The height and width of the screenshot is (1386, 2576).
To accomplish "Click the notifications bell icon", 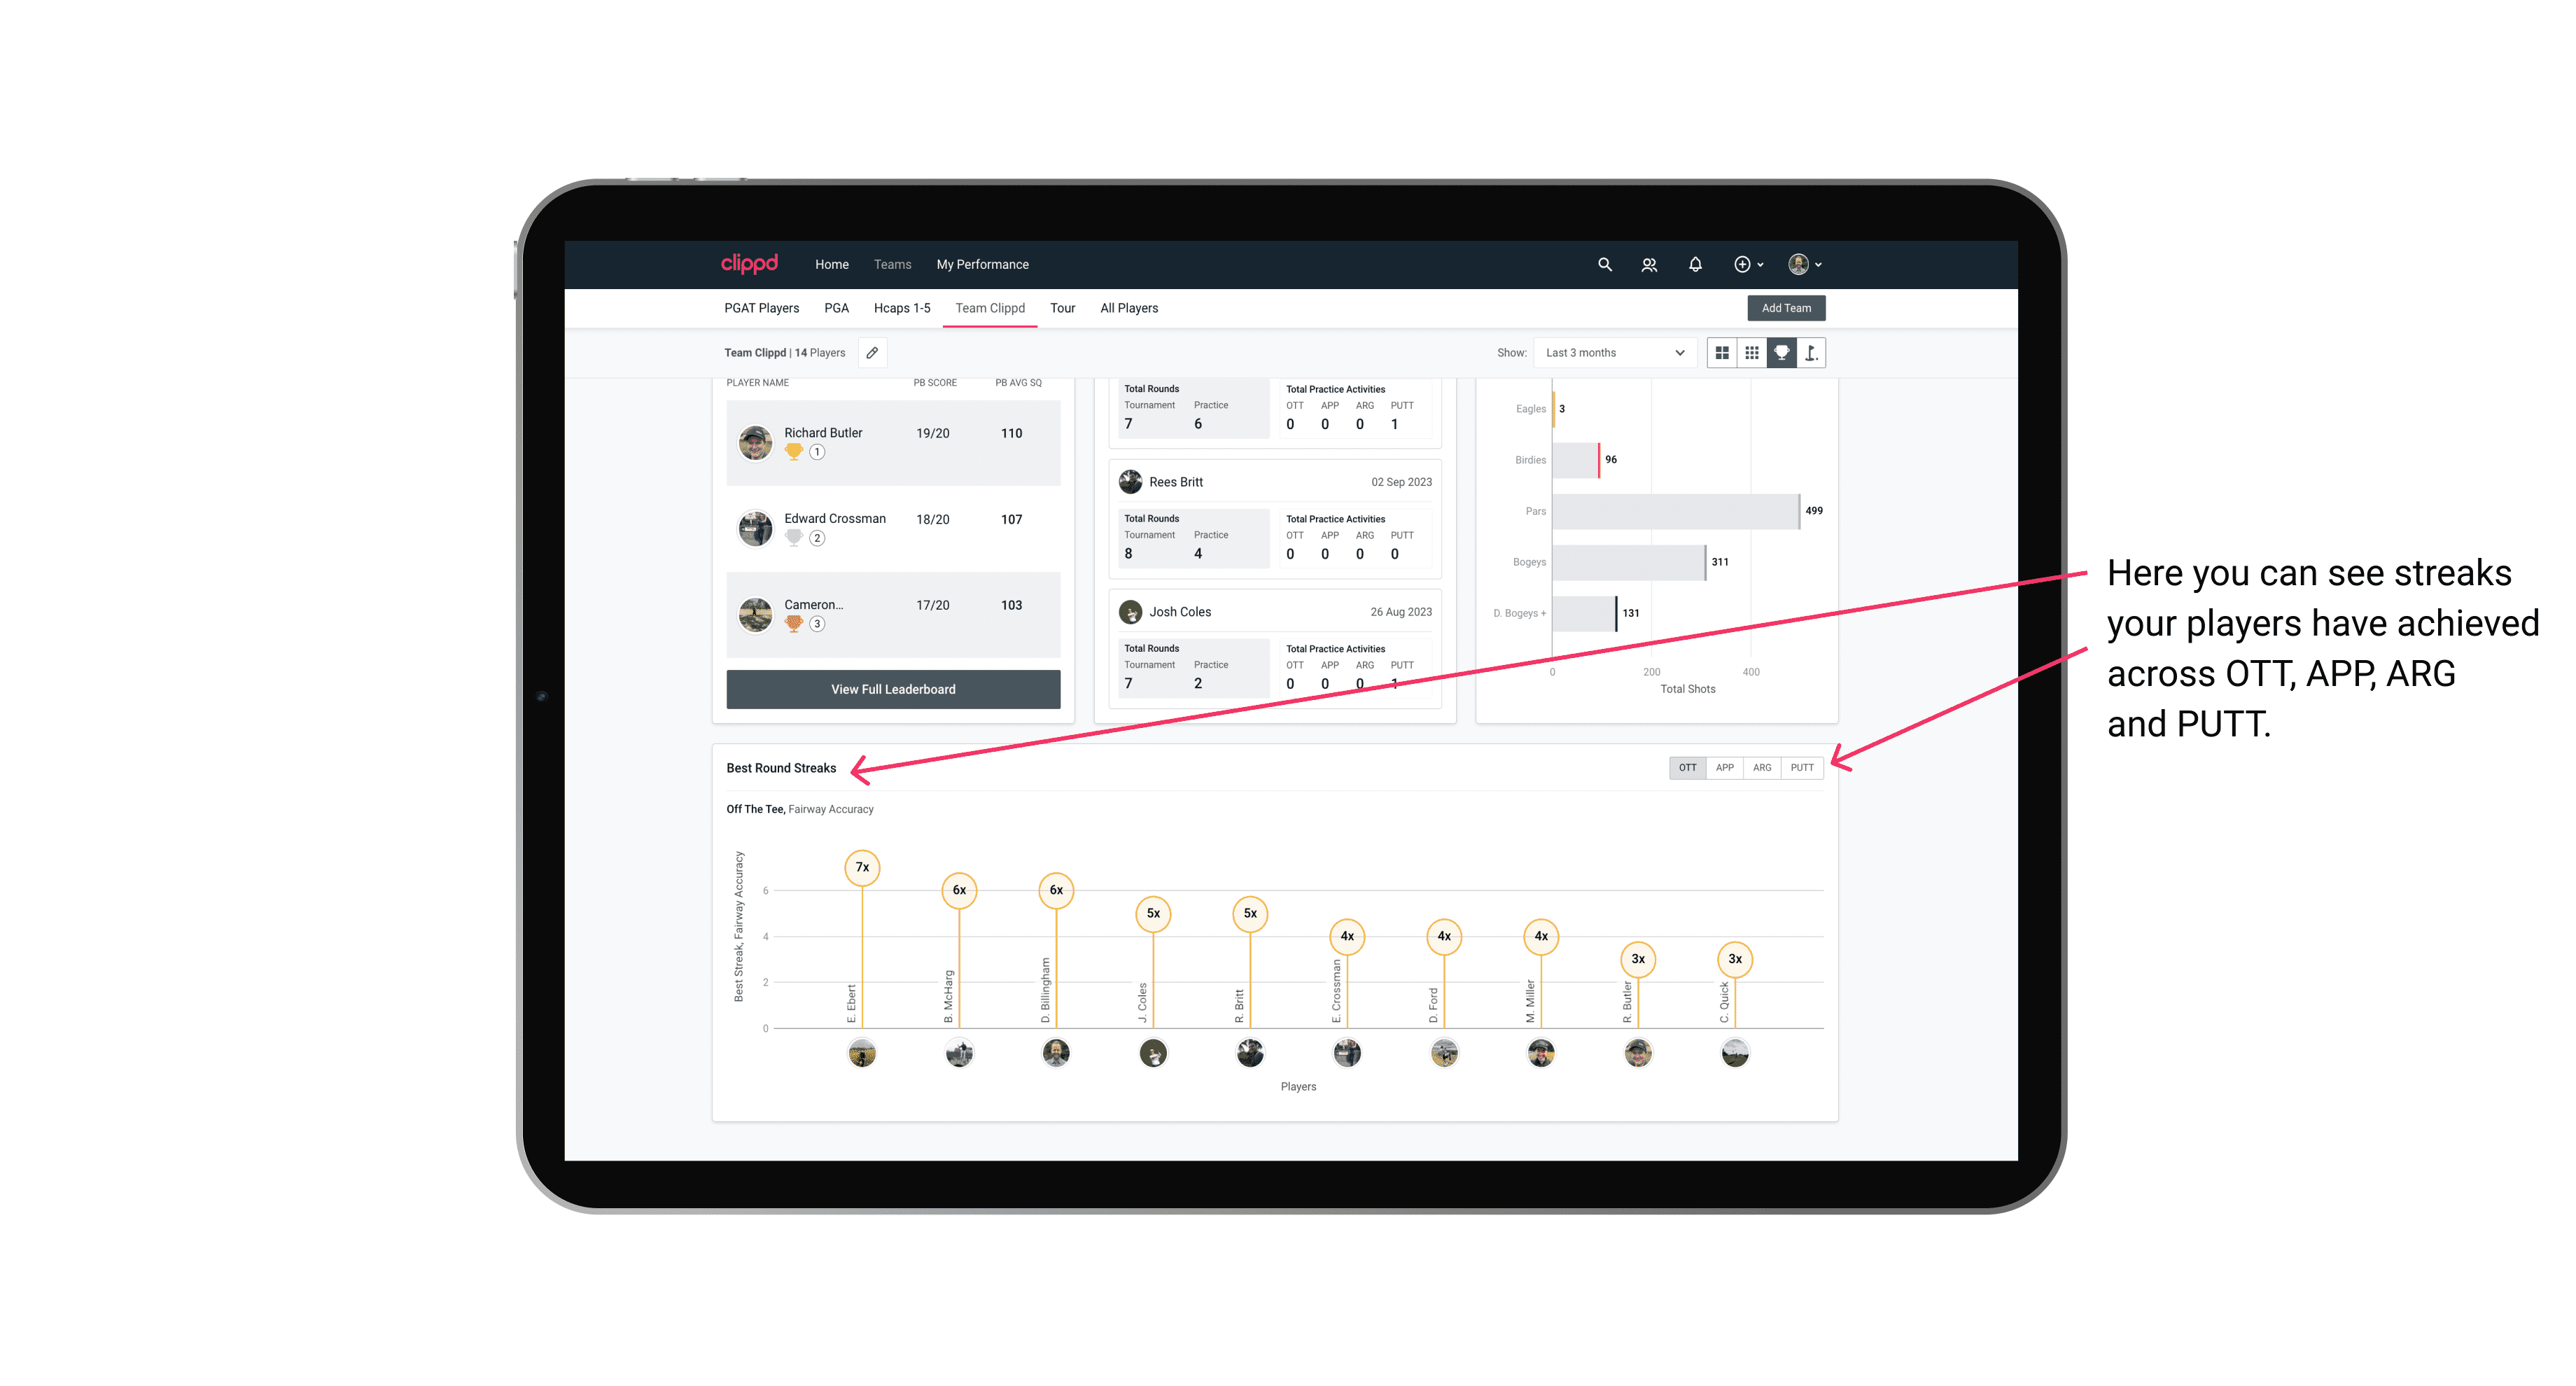I will click(1694, 265).
